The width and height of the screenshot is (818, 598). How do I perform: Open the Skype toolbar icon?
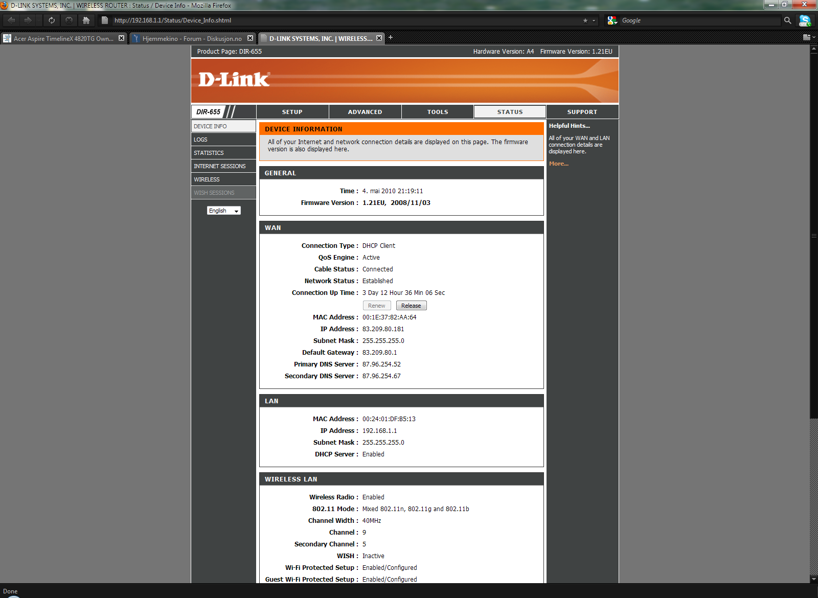(x=805, y=21)
